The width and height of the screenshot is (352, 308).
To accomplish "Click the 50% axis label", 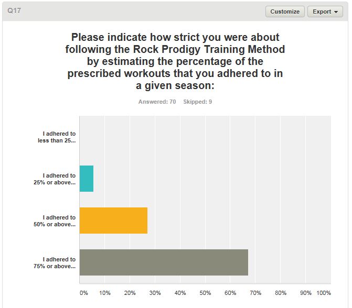I will click(x=206, y=293).
